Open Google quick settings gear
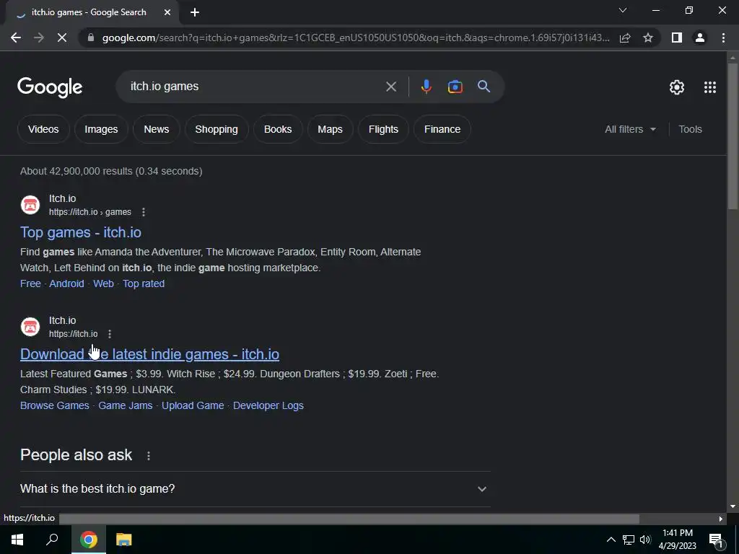This screenshot has height=554, width=739. point(677,87)
